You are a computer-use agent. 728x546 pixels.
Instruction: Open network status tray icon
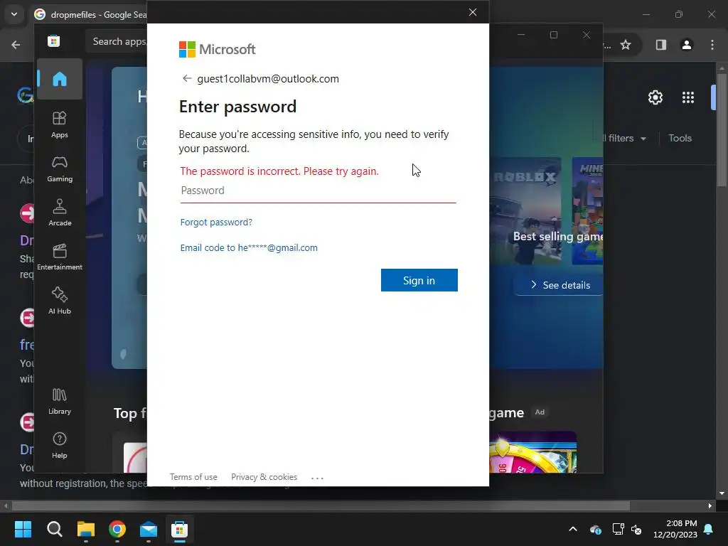tap(618, 529)
